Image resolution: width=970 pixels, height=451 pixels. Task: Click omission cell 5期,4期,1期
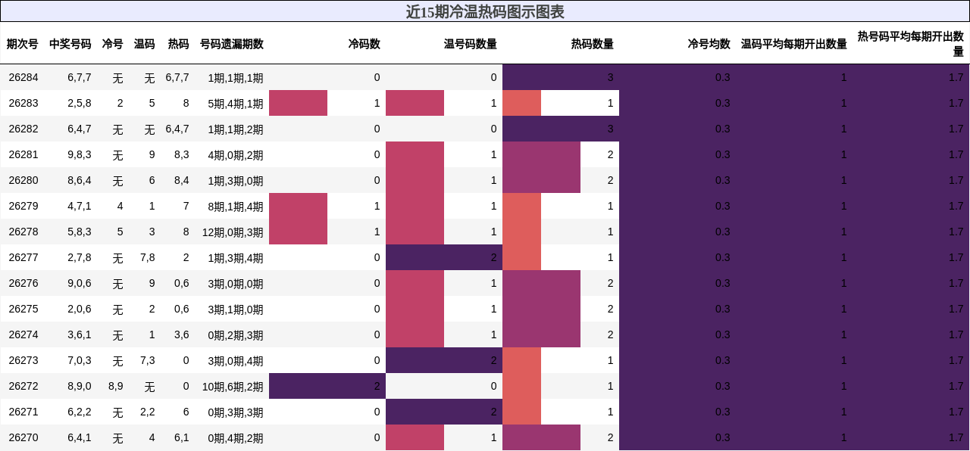pos(236,103)
